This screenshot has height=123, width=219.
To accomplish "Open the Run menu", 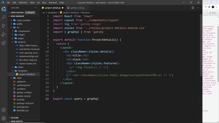I will pyautogui.click(x=44, y=2).
